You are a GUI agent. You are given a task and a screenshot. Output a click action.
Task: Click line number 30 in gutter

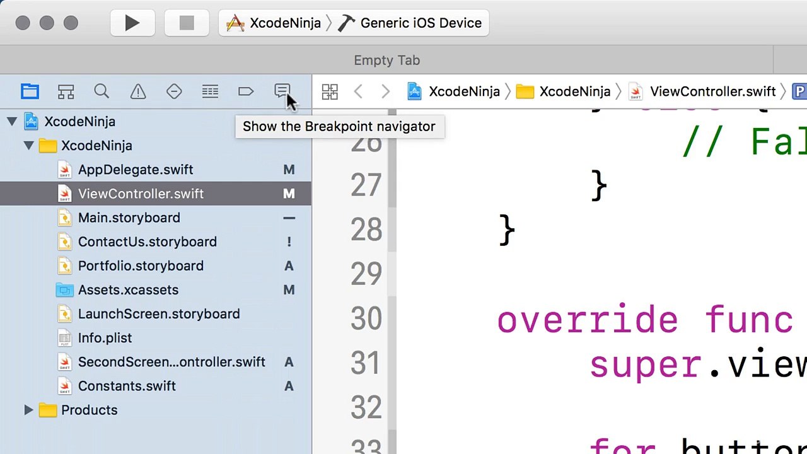point(366,319)
